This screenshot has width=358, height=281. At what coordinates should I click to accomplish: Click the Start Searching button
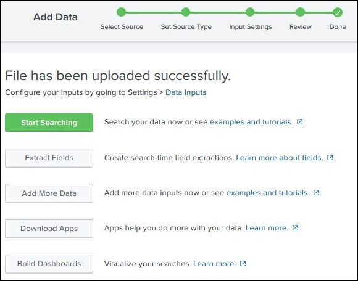click(49, 123)
